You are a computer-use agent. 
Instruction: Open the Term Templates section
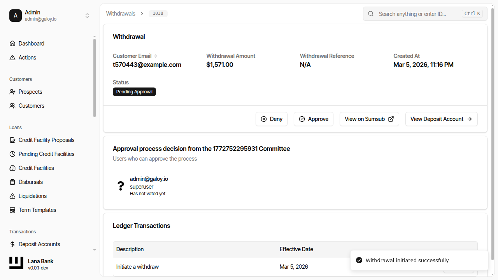click(37, 210)
